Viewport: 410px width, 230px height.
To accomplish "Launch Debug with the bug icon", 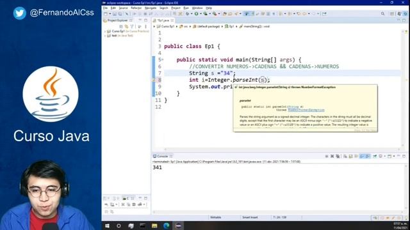I will (x=187, y=13).
